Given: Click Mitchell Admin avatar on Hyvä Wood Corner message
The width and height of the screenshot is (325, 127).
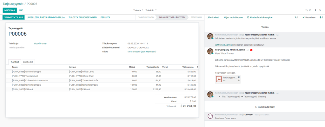Looking at the screenshot, I should pos(210,51).
